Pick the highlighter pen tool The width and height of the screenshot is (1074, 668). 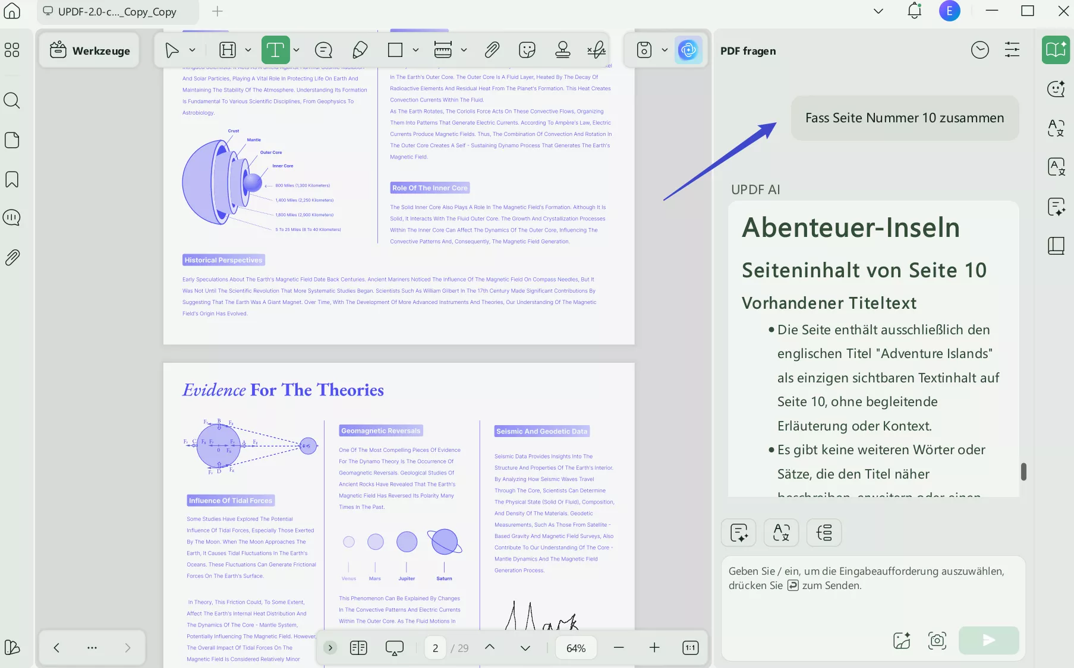[359, 50]
